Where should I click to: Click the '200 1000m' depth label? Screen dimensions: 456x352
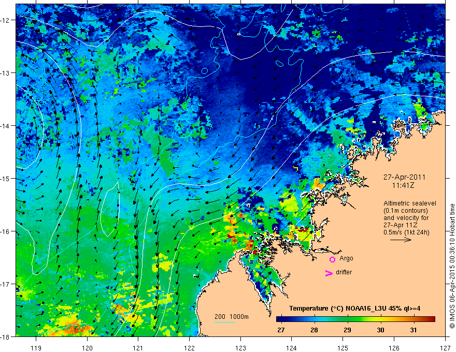coord(232,317)
